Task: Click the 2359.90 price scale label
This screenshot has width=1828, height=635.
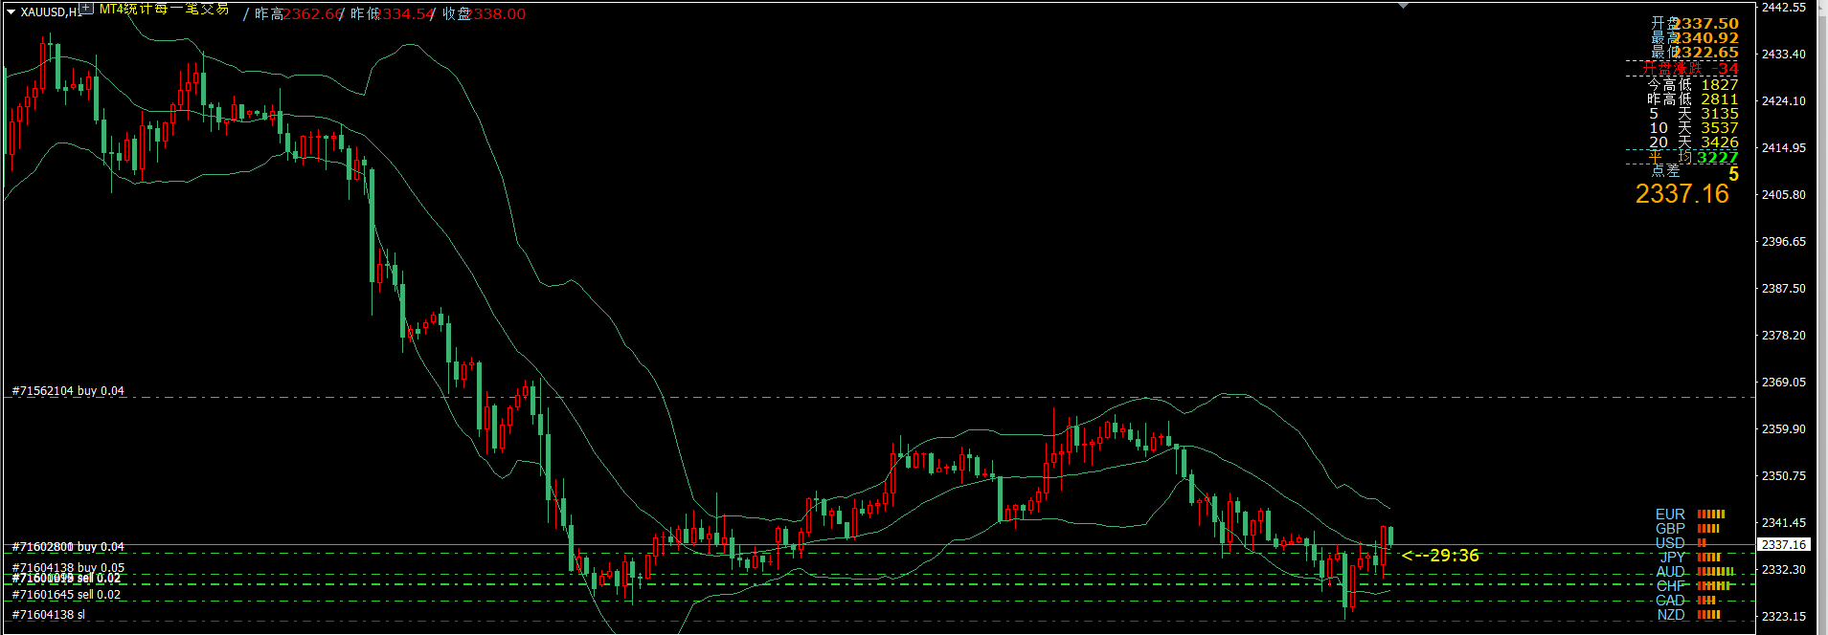Action: (1783, 429)
